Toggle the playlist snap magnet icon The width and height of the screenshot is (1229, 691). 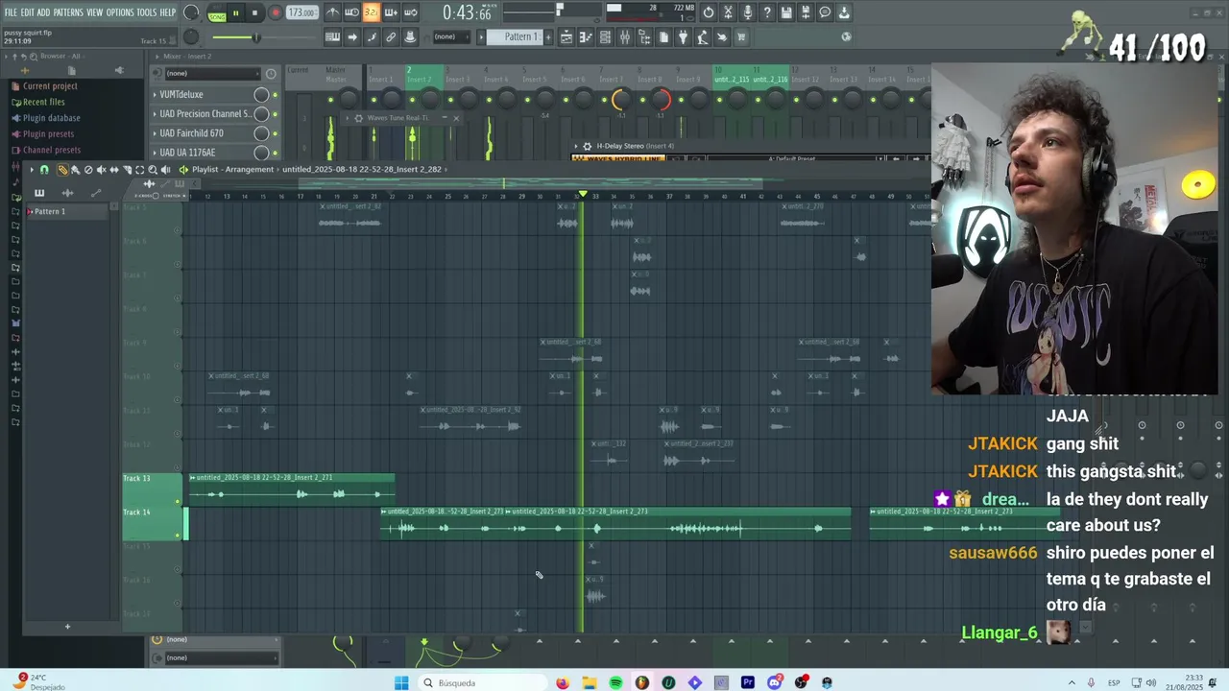click(x=44, y=170)
